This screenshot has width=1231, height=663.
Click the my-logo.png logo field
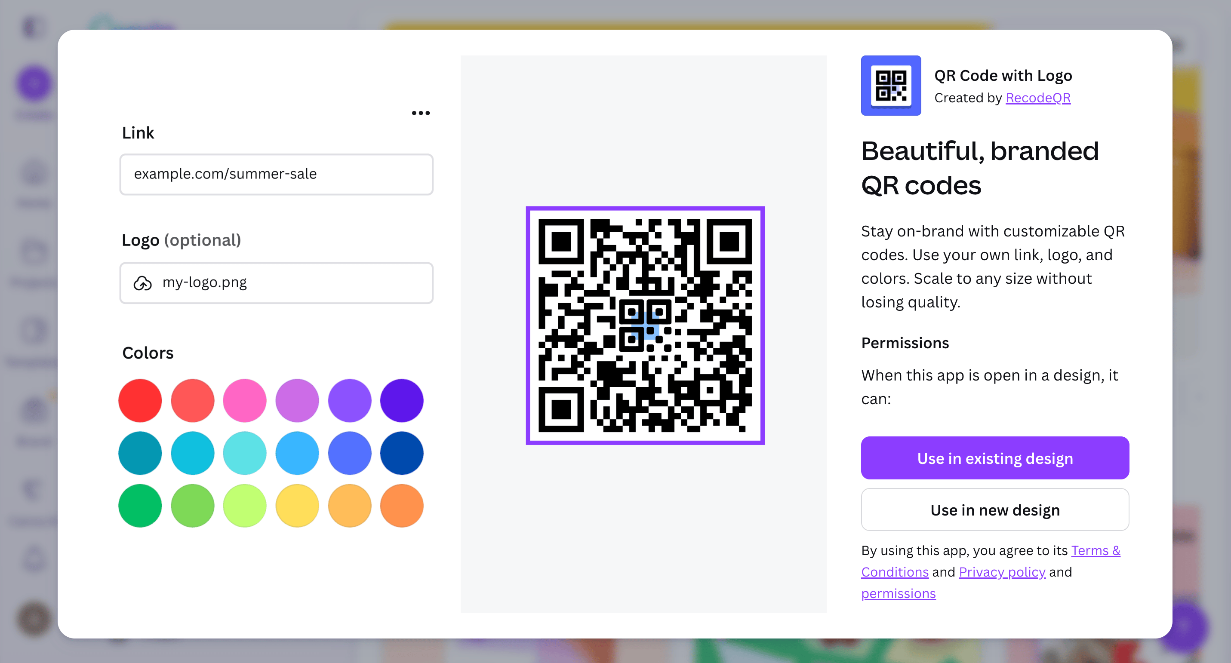tap(276, 283)
